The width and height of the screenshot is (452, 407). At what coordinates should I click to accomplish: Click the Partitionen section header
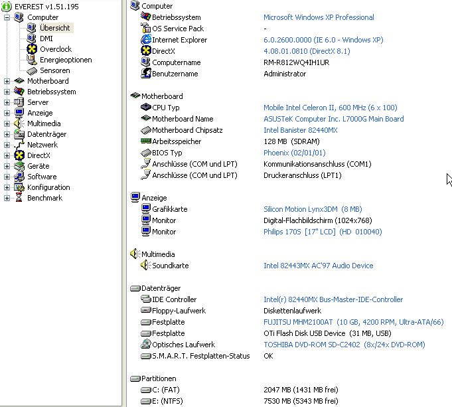159,378
